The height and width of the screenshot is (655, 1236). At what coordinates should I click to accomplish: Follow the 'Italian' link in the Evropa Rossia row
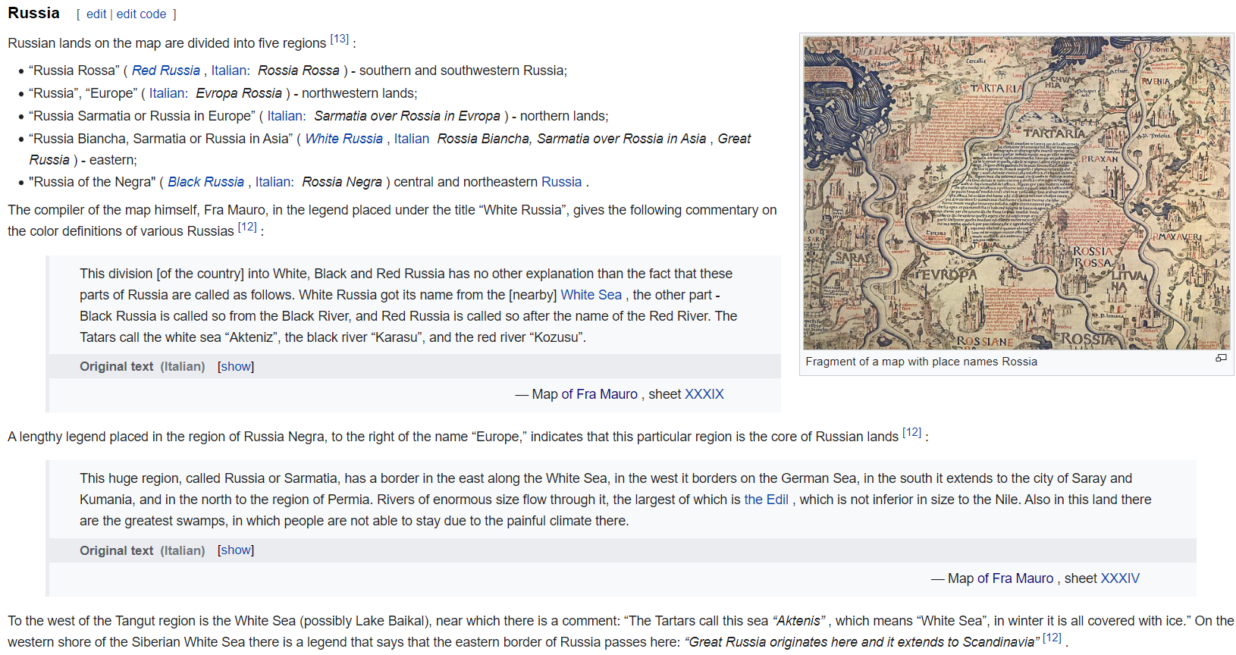167,93
